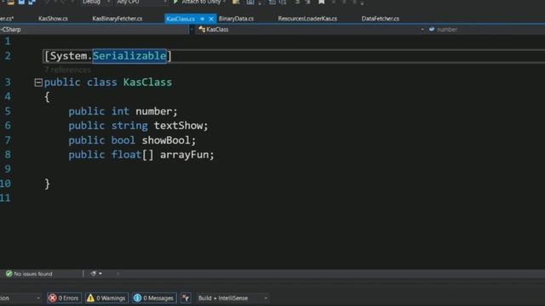The height and width of the screenshot is (306, 545).
Task: Switch to the KasShow.cs tab
Action: [53, 19]
